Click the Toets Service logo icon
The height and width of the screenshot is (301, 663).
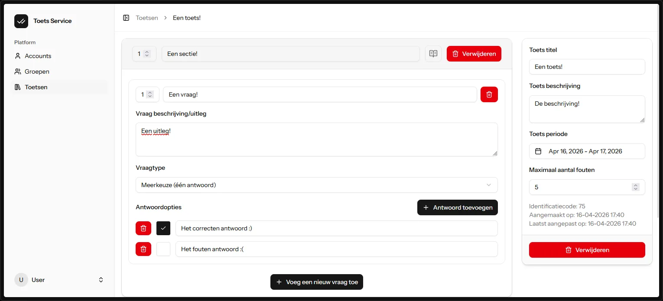(x=21, y=21)
